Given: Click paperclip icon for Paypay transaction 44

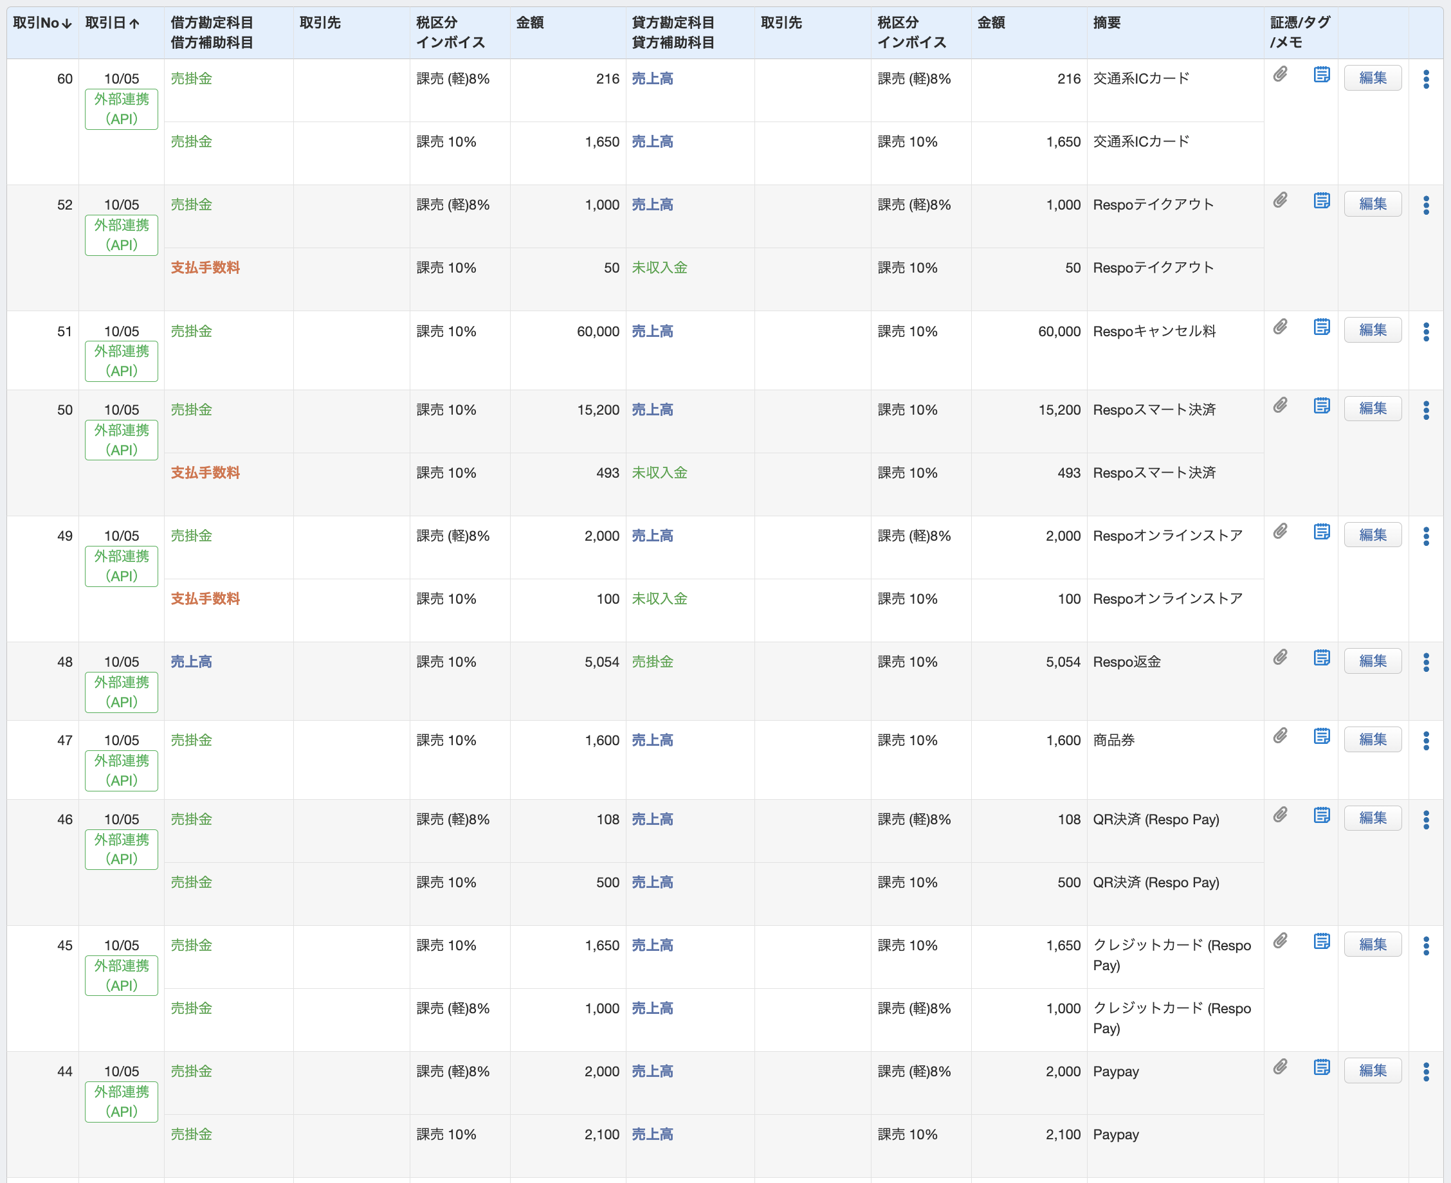Looking at the screenshot, I should [x=1280, y=1067].
